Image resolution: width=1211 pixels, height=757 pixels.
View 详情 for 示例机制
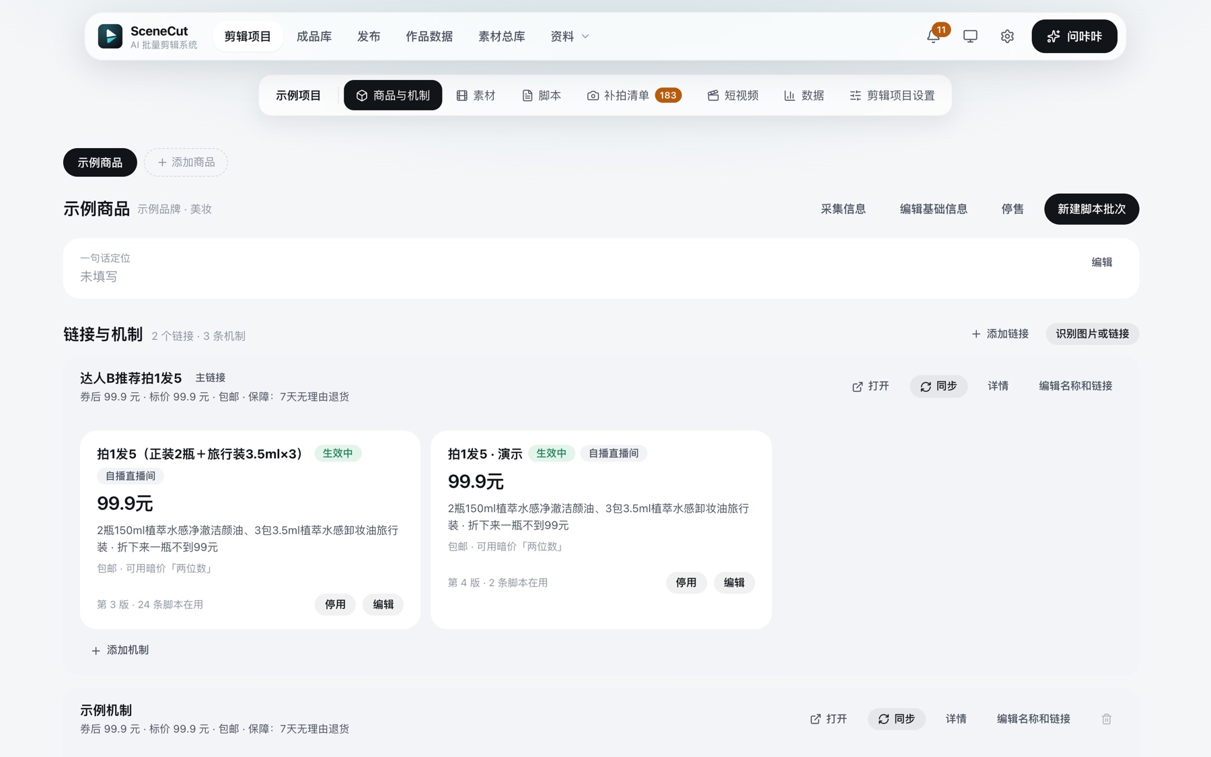click(x=956, y=719)
